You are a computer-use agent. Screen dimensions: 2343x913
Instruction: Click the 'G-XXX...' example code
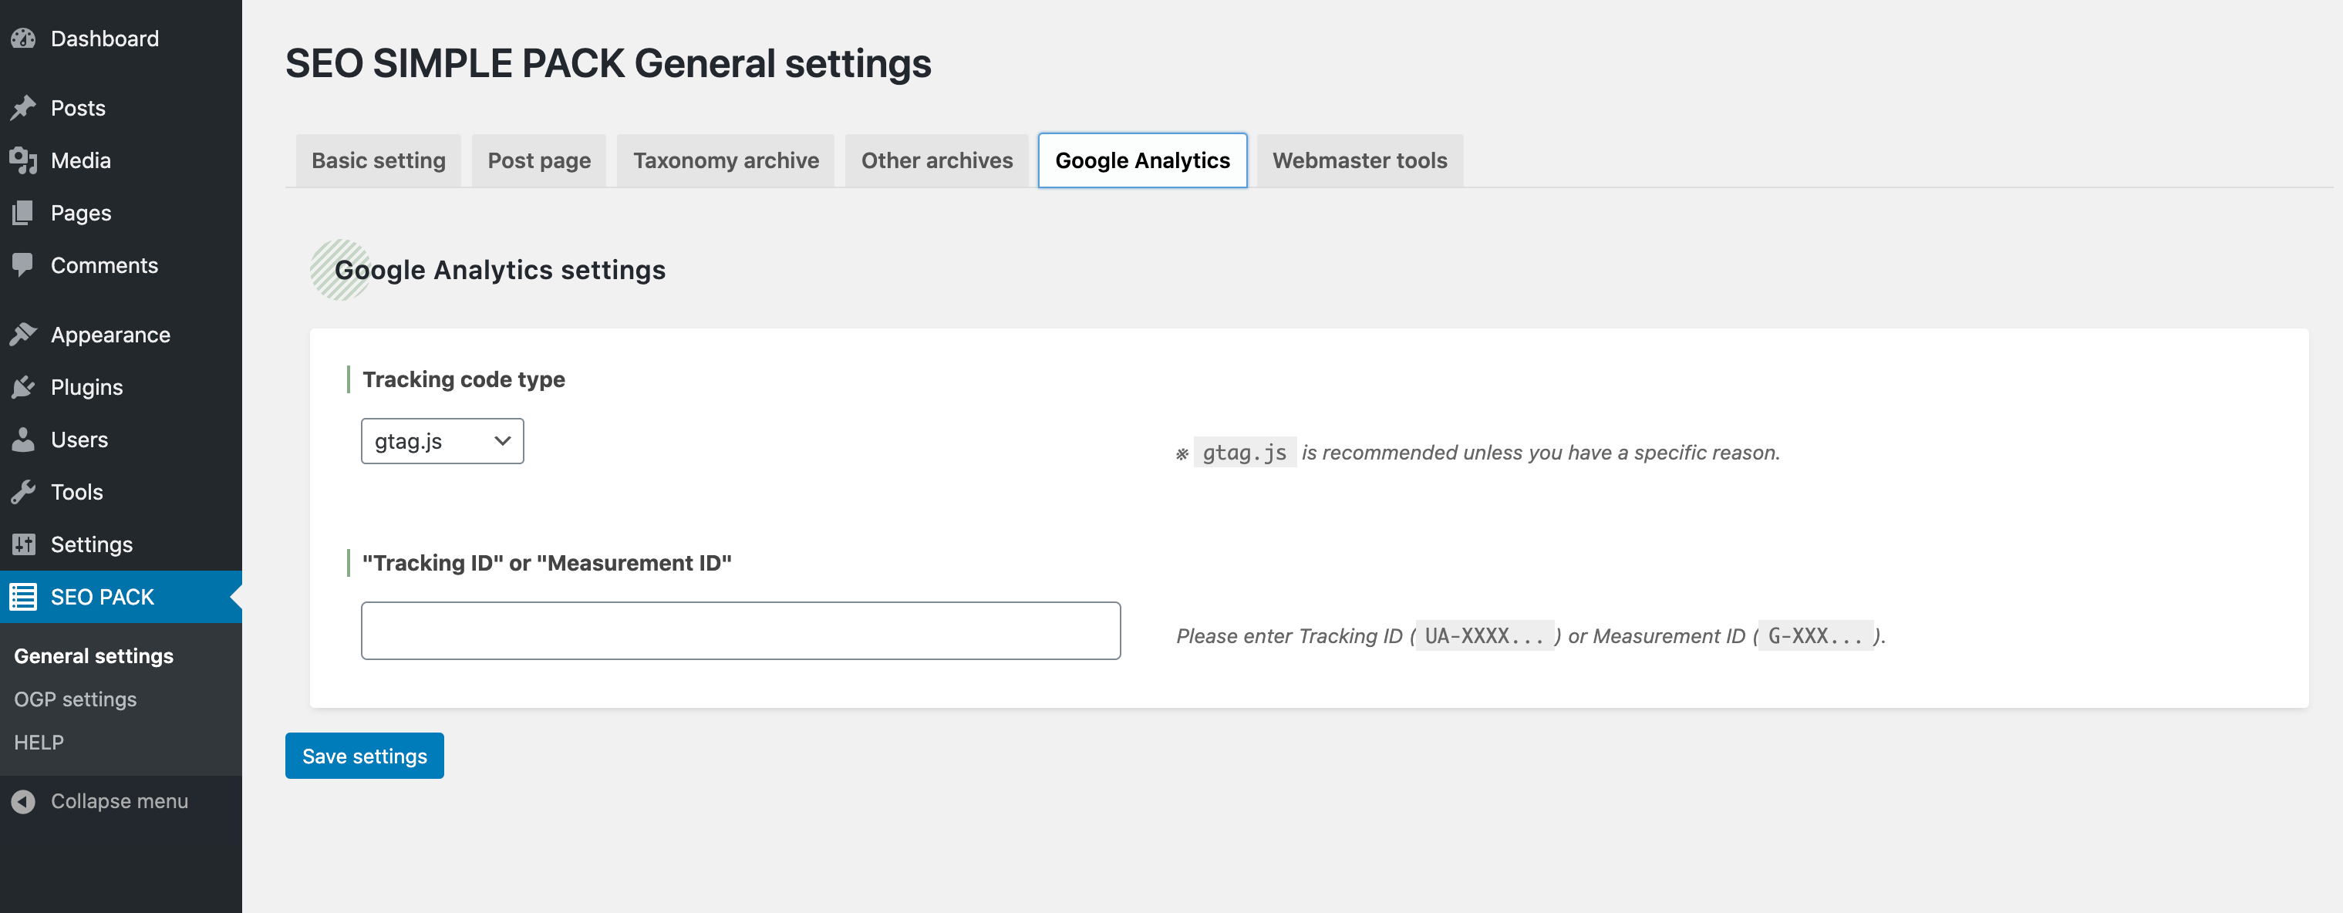(x=1815, y=635)
